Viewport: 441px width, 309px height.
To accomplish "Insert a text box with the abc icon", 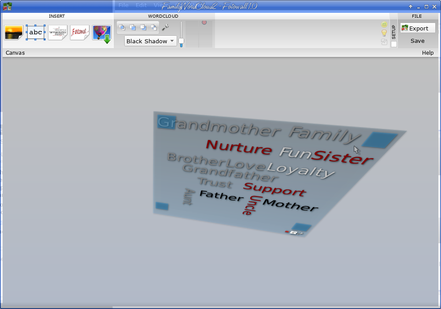I will pyautogui.click(x=35, y=32).
